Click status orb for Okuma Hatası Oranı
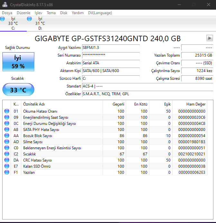This screenshot has height=223, width=216. click(7, 111)
